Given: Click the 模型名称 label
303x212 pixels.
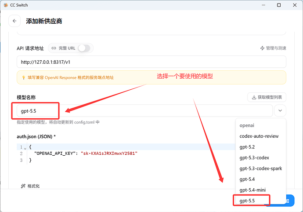Looking at the screenshot, I should (x=26, y=97).
